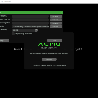Enable Skip startup animation checkbox

point(13,34)
